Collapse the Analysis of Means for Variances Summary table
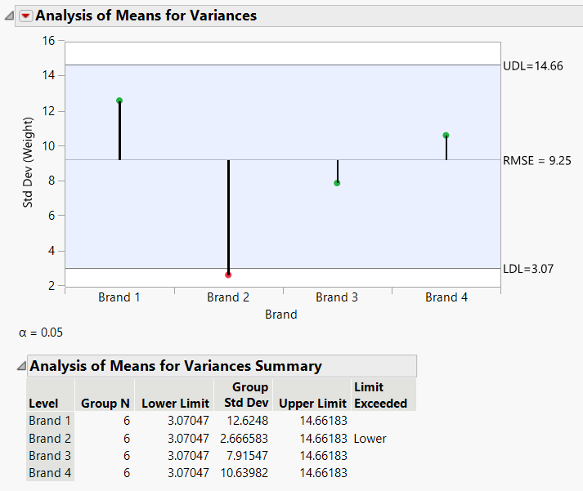This screenshot has height=491, width=583. coord(20,366)
